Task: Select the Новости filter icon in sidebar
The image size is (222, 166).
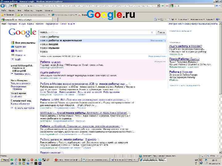Action: tap(12, 55)
